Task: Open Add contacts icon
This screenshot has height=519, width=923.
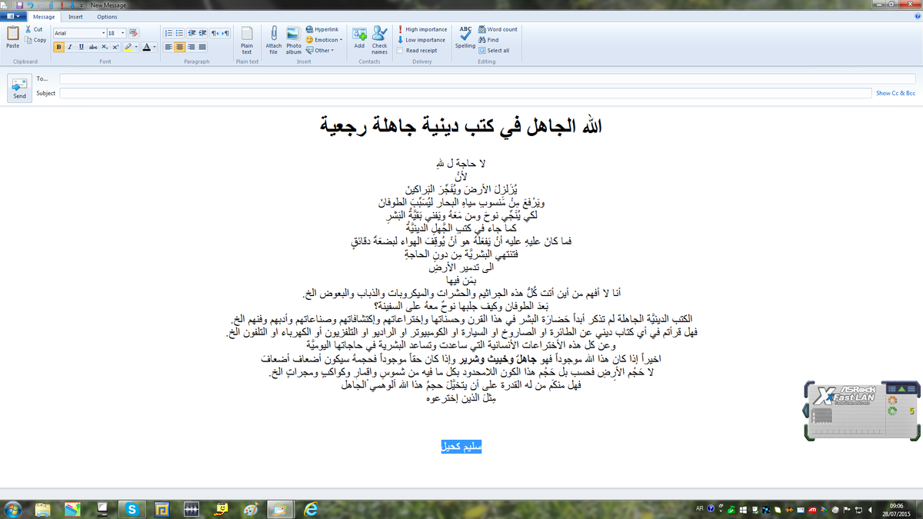Action: pyautogui.click(x=359, y=37)
